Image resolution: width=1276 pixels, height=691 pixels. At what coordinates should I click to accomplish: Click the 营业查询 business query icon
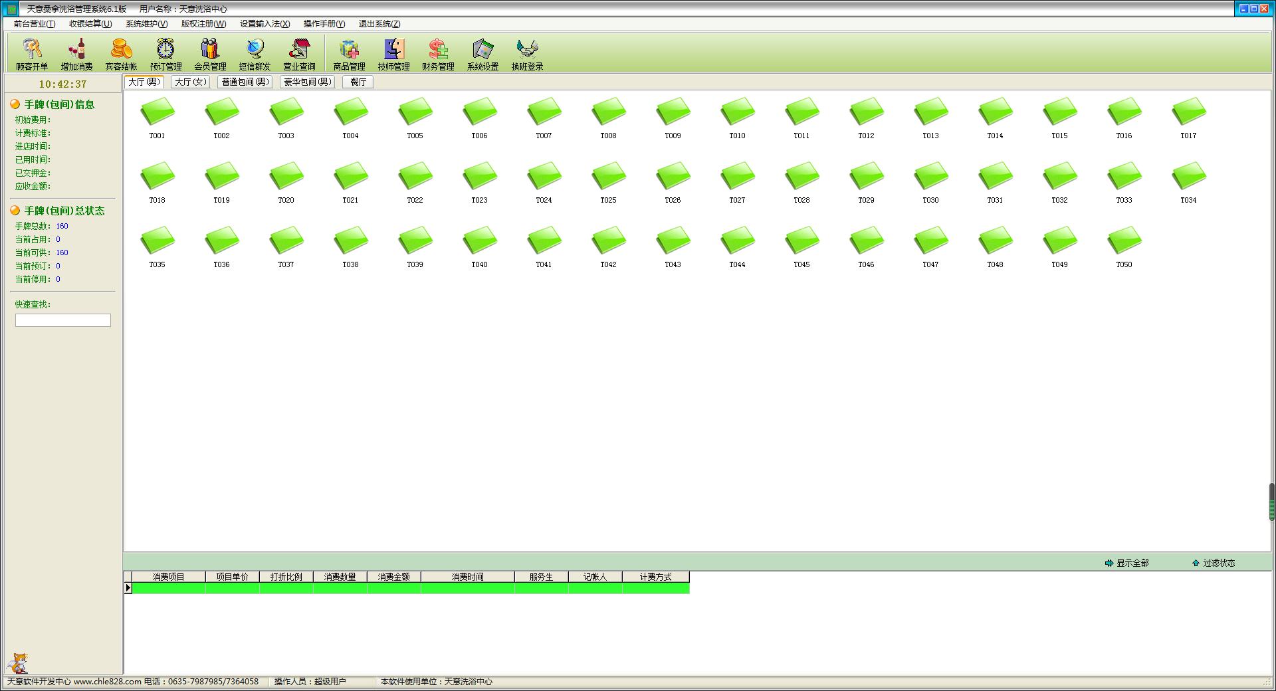pyautogui.click(x=299, y=54)
